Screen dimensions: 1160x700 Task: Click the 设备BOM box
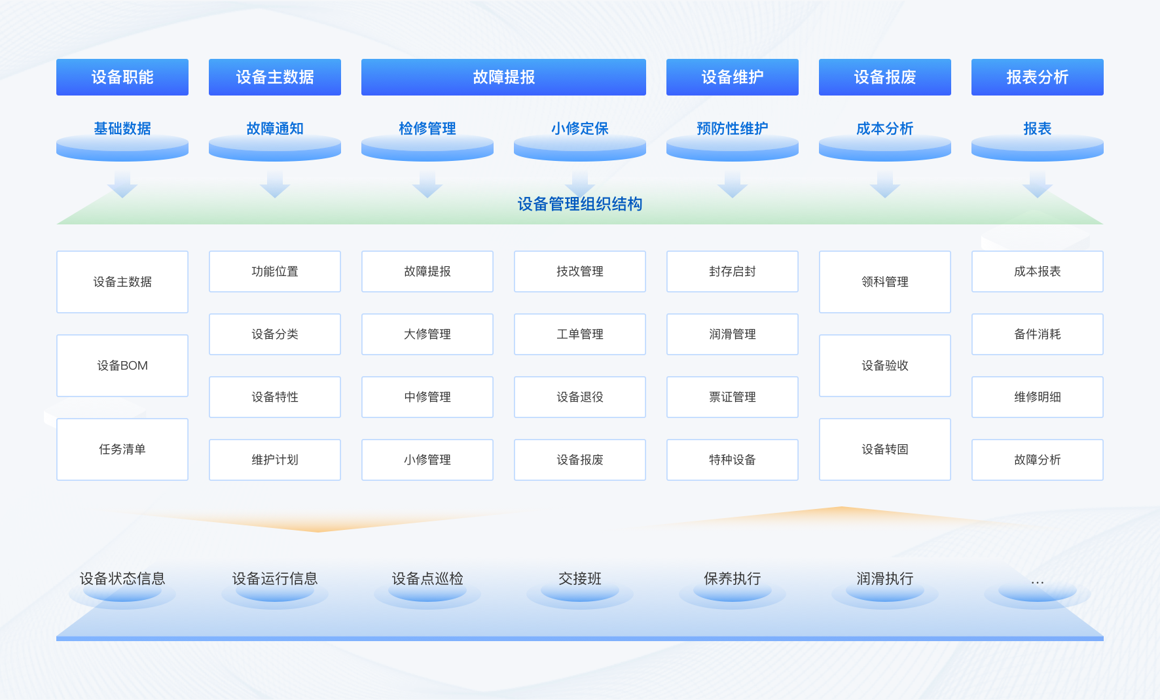(122, 366)
